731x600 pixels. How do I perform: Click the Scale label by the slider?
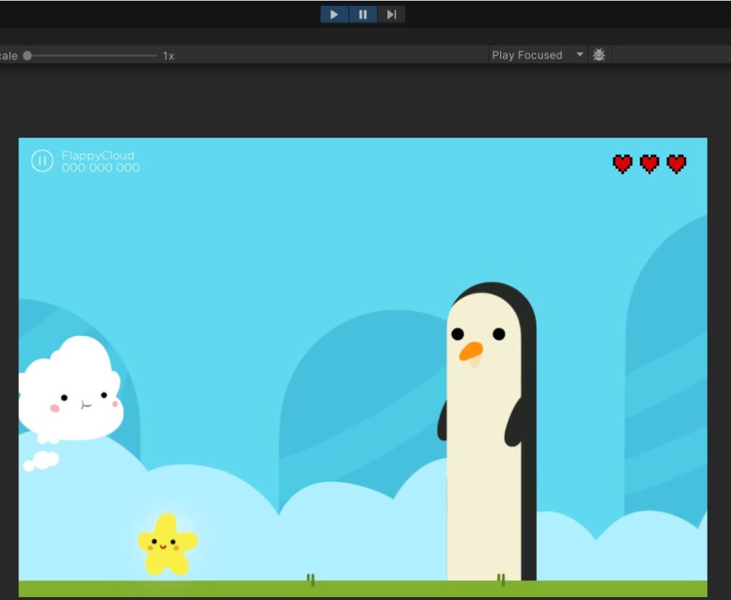8,56
